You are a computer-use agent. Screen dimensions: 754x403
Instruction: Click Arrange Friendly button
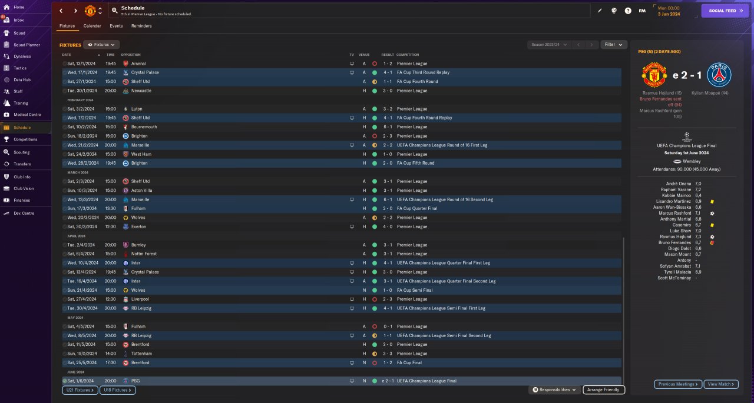604,389
